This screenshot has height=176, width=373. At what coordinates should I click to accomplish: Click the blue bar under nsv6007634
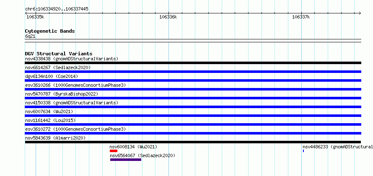point(193,116)
